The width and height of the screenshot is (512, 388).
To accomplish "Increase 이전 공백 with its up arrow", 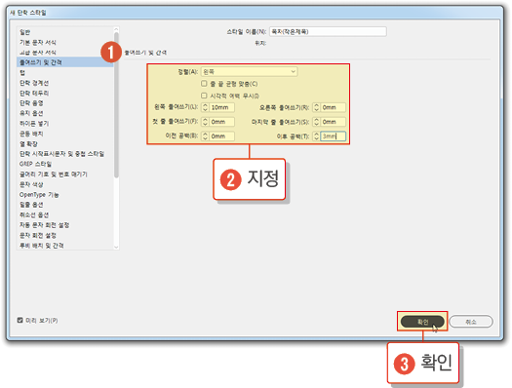I will (x=205, y=134).
